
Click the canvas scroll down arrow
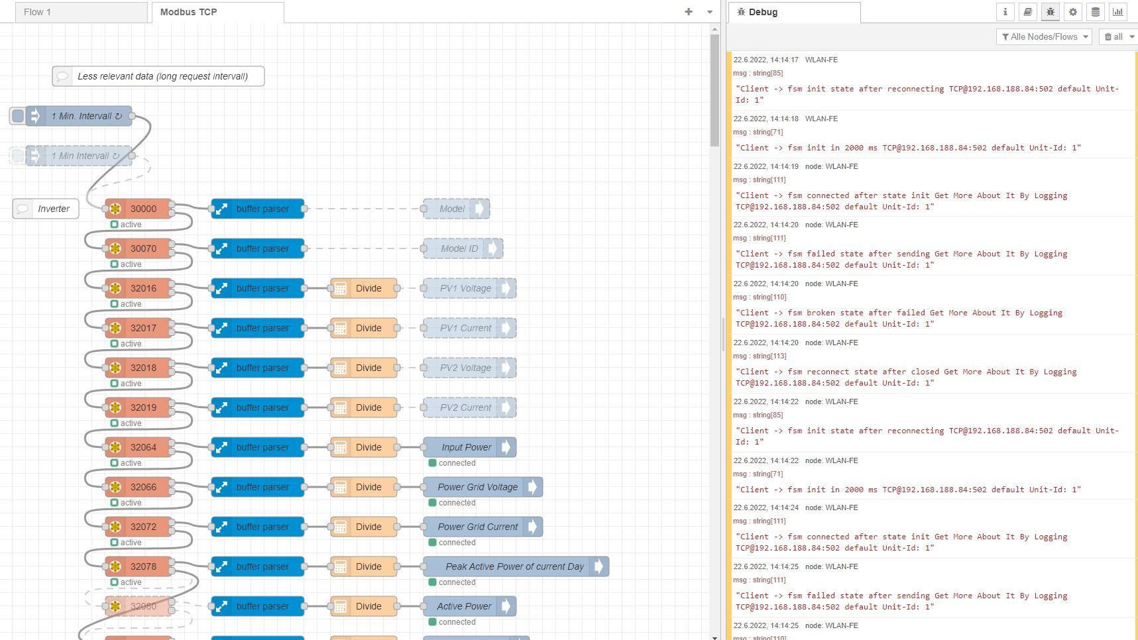714,637
